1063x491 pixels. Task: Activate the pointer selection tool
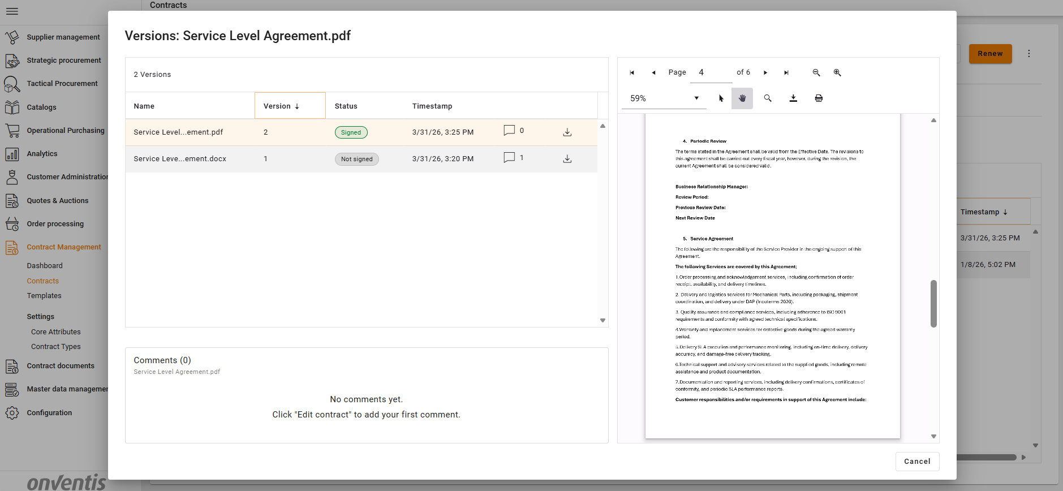[x=721, y=98]
